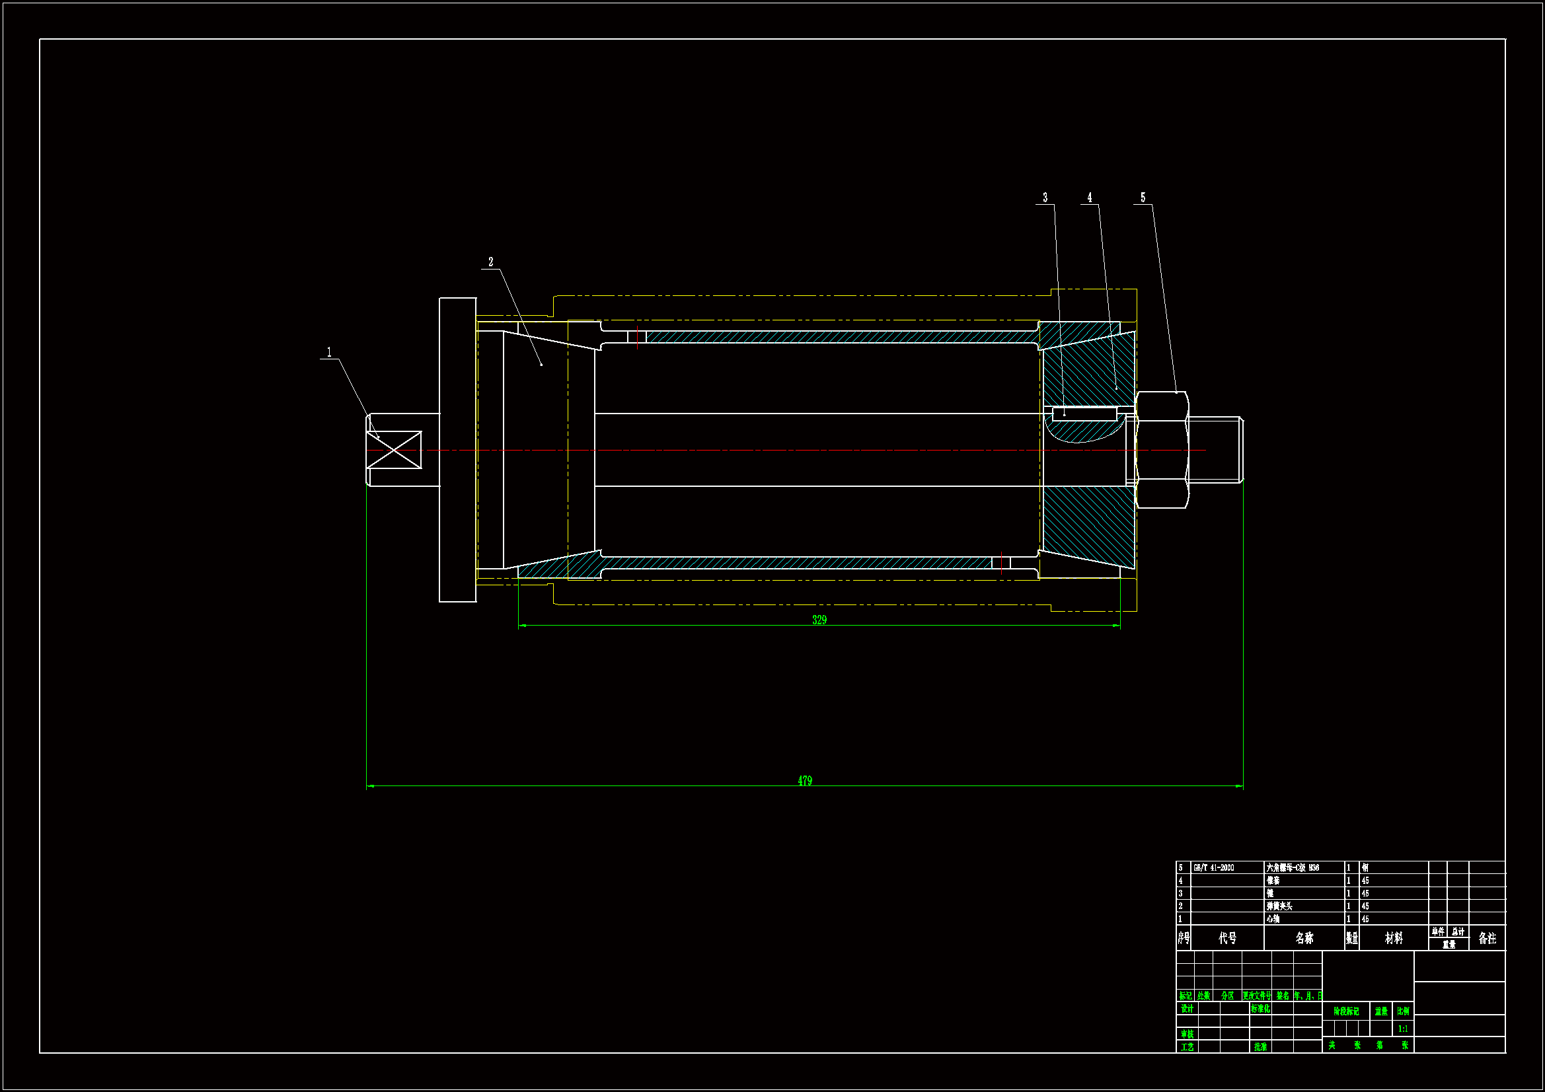This screenshot has height=1092, width=1545.
Task: Select the 479 overall dimension text
Action: 805,780
